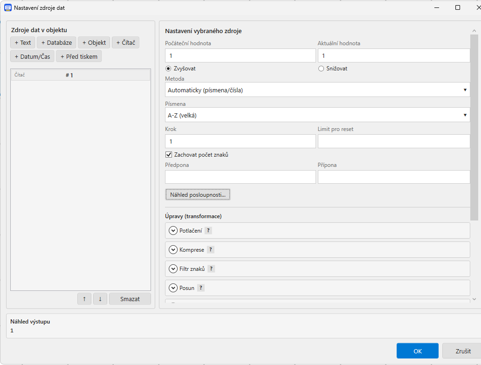Expand the Komprese section
This screenshot has height=365, width=481.
(x=173, y=250)
